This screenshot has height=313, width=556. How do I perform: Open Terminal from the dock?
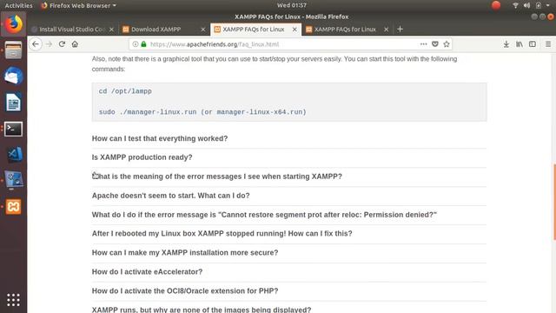pyautogui.click(x=14, y=130)
